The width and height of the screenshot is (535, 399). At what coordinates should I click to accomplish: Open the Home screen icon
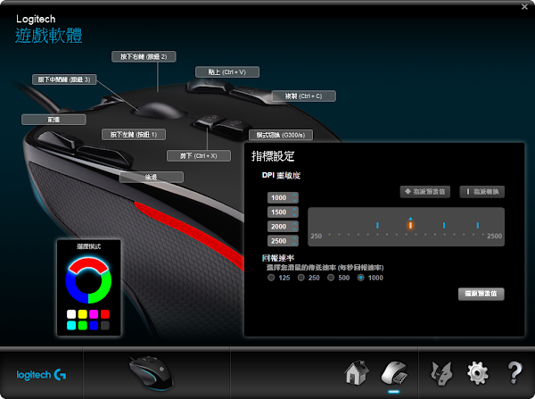click(x=357, y=373)
